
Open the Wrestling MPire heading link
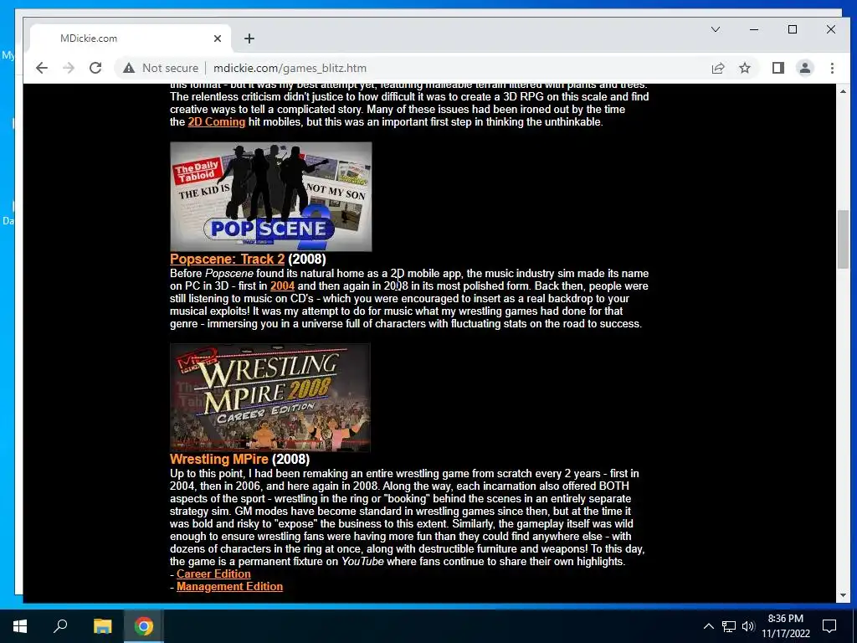219,460
